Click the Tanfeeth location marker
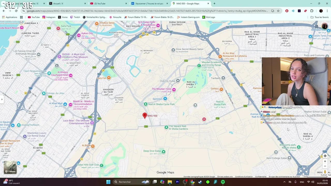Viewport: 331px width, 186px height. pos(223,78)
